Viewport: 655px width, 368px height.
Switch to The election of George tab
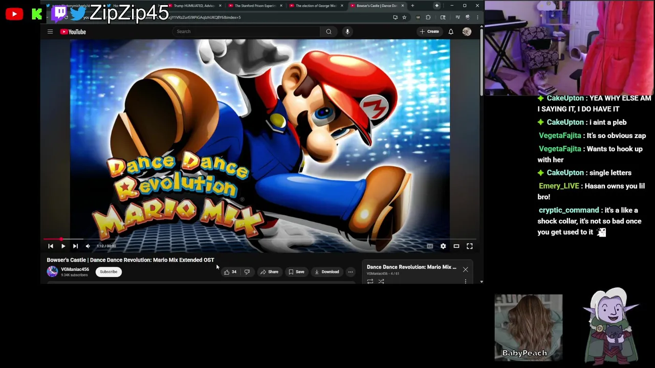(316, 6)
